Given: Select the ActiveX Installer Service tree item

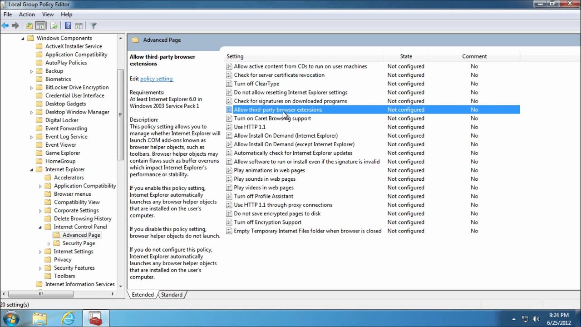Looking at the screenshot, I should (74, 46).
